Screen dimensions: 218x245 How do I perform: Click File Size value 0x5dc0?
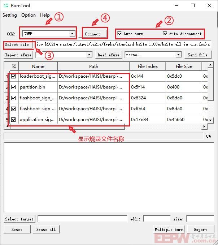click(x=174, y=76)
